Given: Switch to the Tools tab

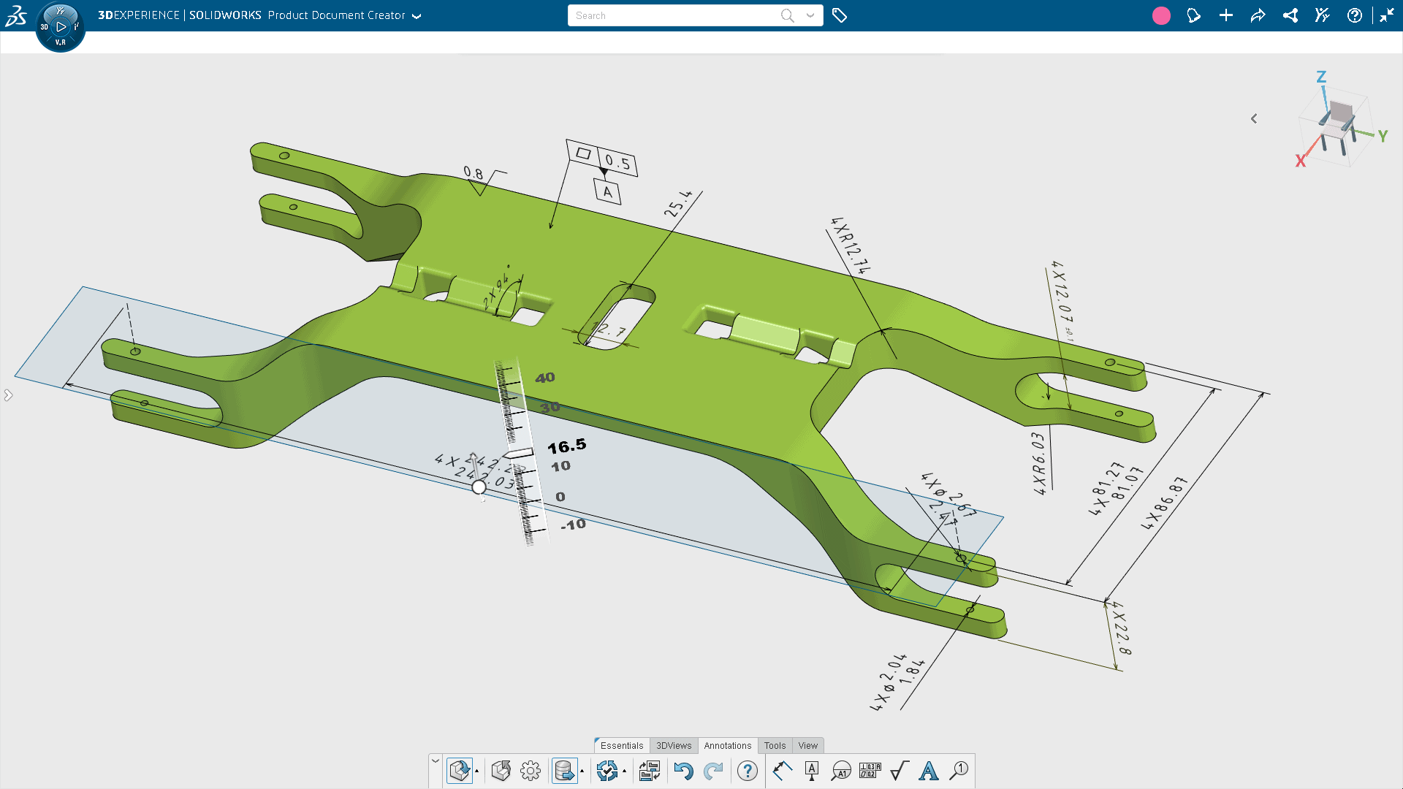Looking at the screenshot, I should pyautogui.click(x=775, y=745).
